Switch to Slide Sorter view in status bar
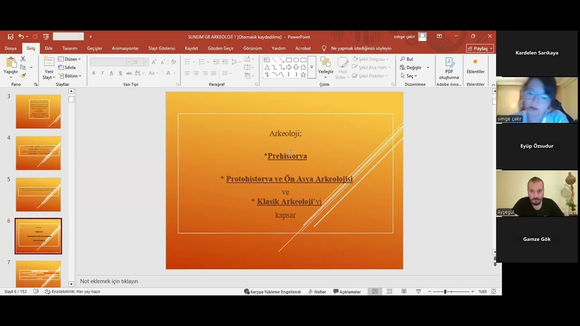 (x=389, y=292)
